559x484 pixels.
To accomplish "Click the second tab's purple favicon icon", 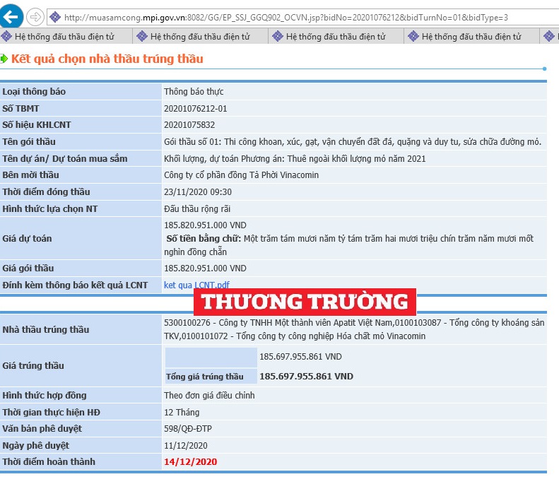I will tap(142, 36).
